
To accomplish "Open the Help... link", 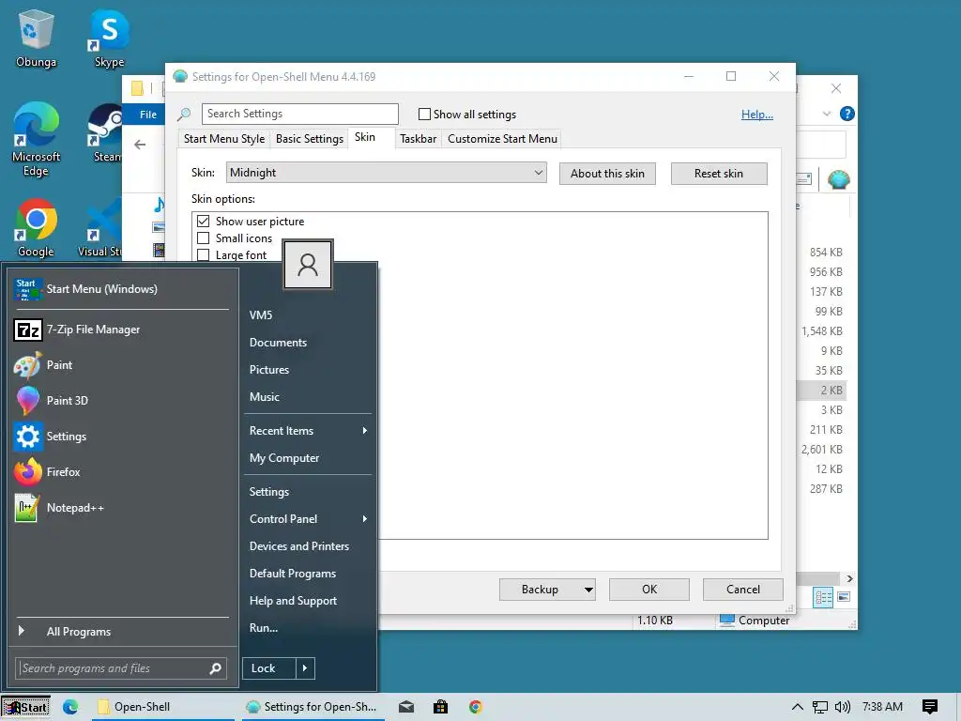I will point(757,114).
